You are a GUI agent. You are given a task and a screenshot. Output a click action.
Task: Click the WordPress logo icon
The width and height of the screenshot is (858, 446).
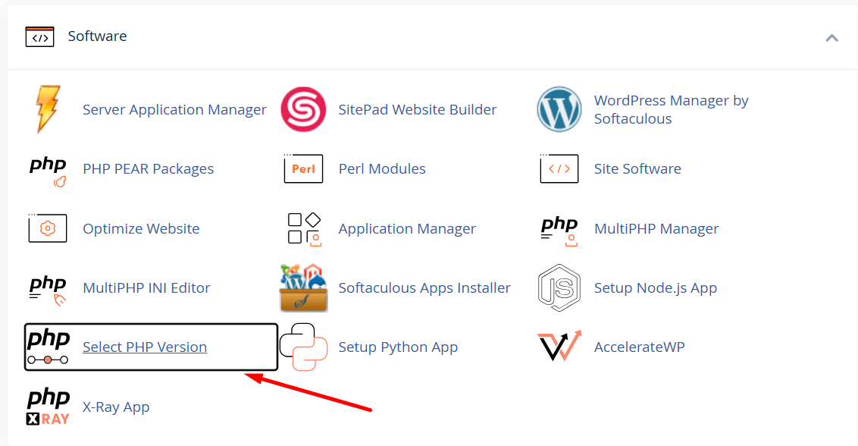coord(559,109)
